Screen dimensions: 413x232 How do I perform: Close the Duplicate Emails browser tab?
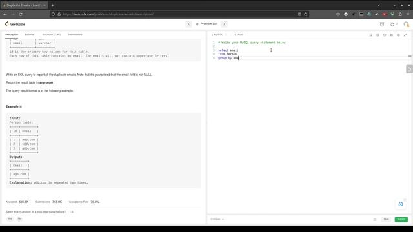pyautogui.click(x=45, y=5)
